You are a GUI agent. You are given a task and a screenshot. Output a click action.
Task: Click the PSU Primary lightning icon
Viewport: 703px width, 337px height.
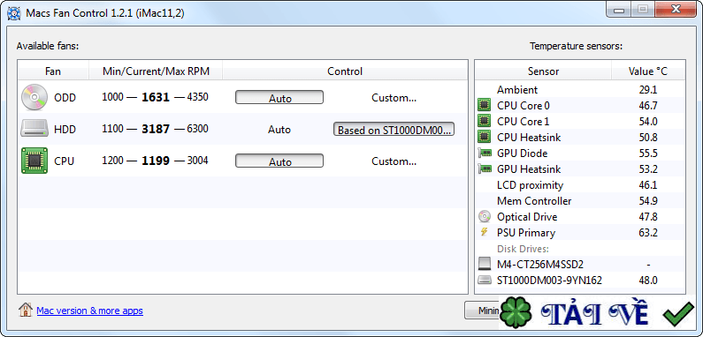[484, 232]
